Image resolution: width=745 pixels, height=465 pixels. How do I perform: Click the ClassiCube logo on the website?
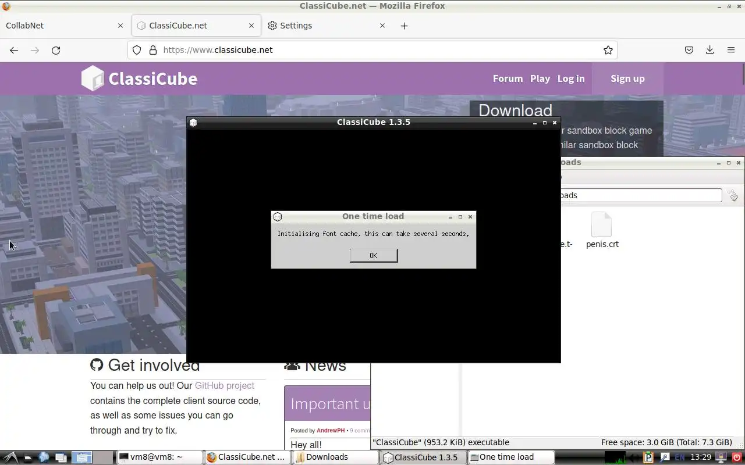point(139,78)
